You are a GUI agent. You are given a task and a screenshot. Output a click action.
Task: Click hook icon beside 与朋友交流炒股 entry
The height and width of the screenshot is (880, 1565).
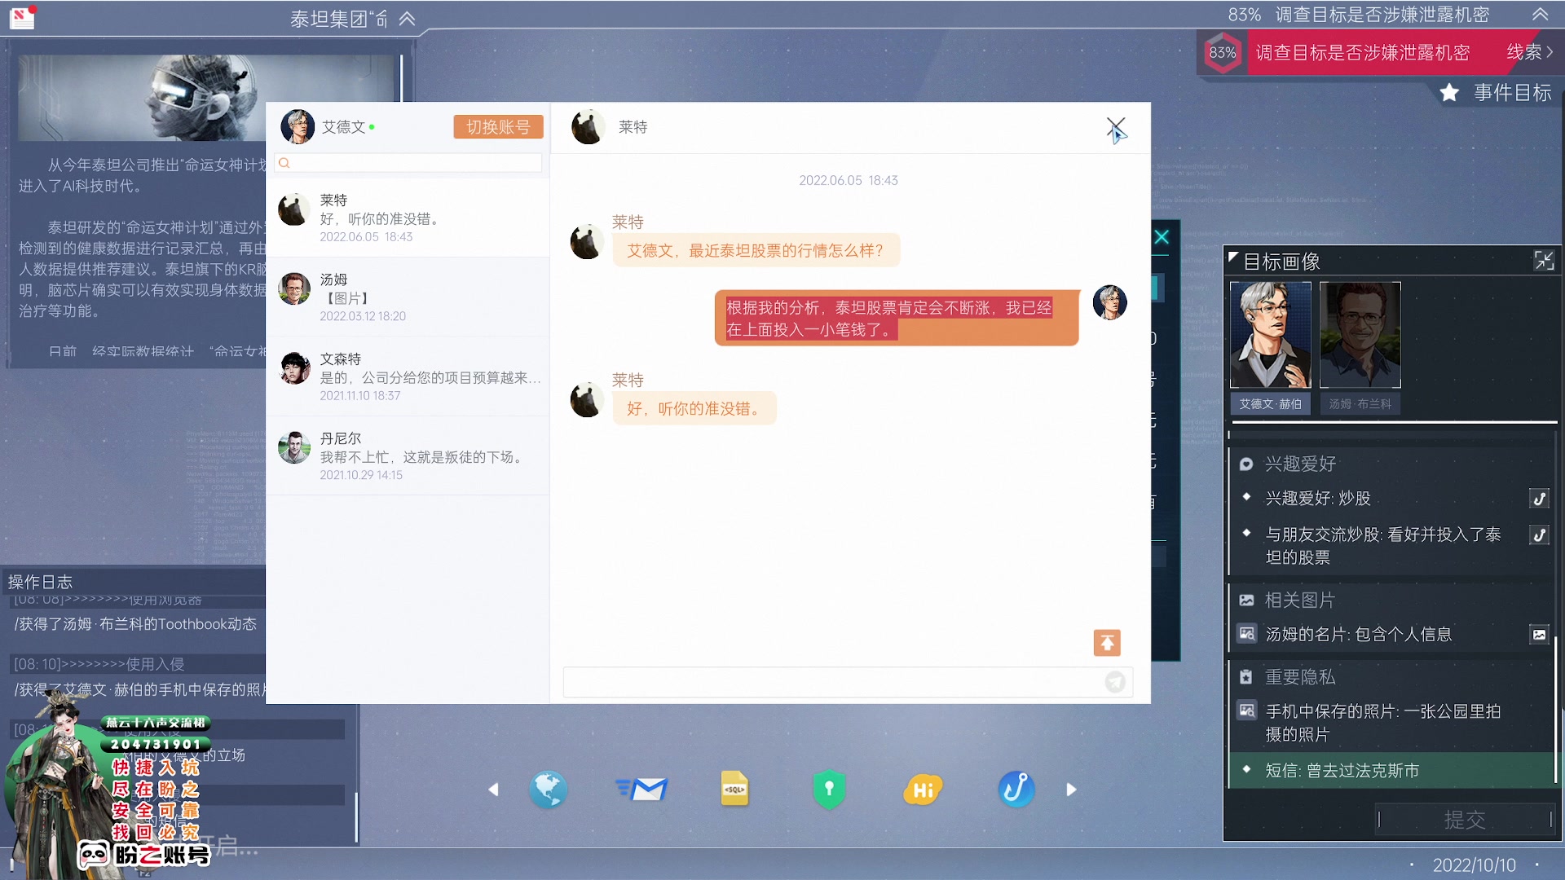point(1539,535)
